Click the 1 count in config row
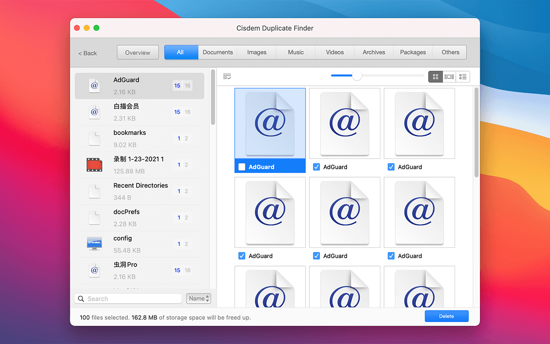Viewport: 550px width, 344px height. coord(179,244)
